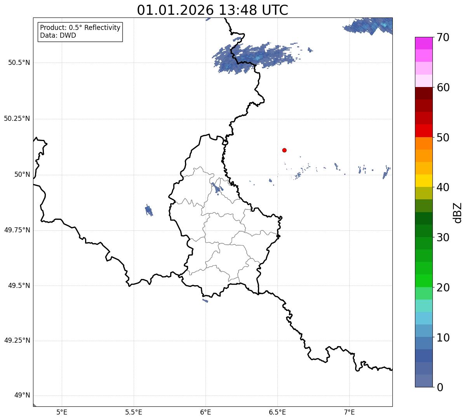Click the 6.5°E longitude label

(277, 413)
